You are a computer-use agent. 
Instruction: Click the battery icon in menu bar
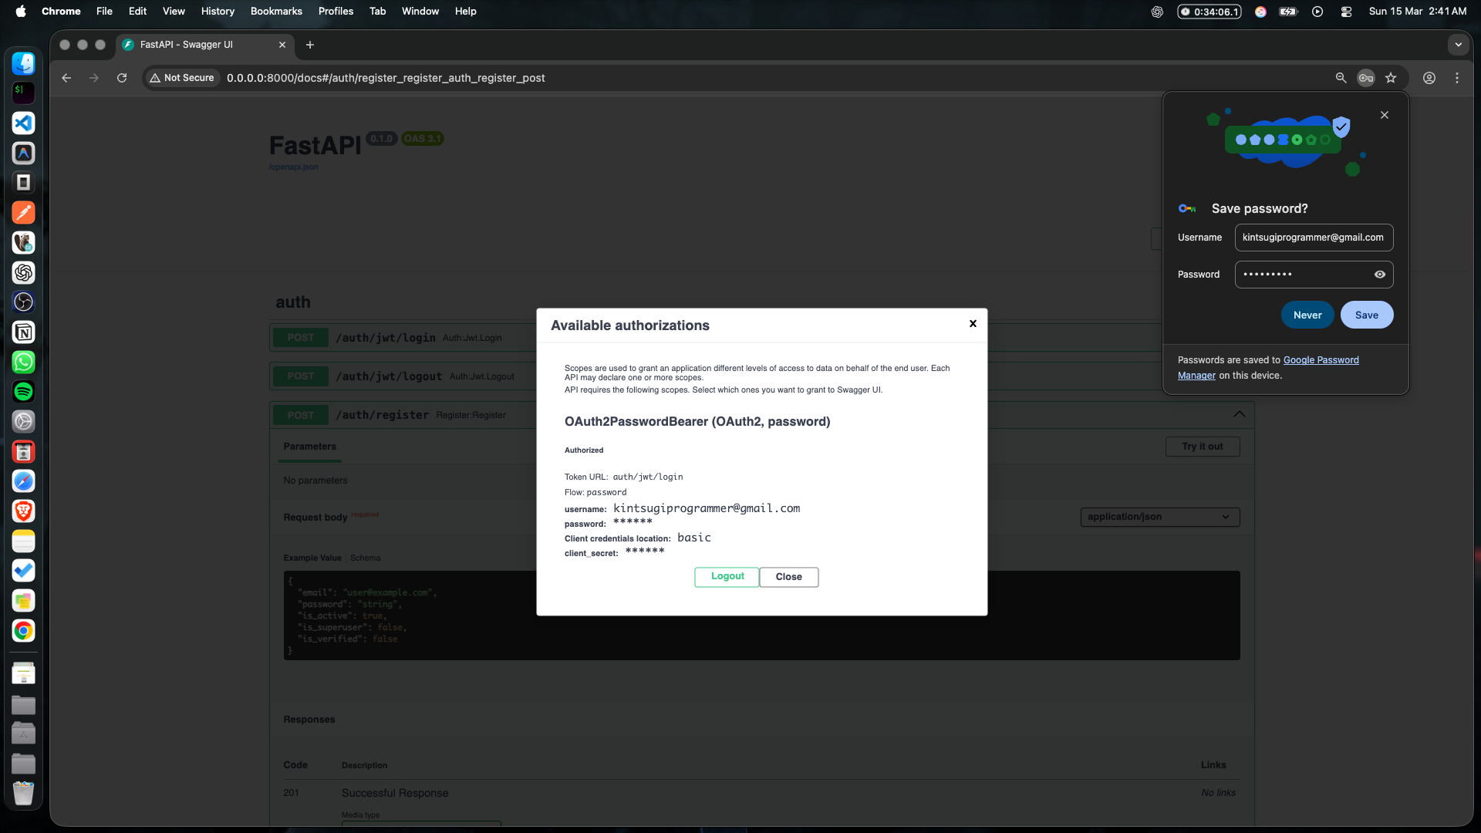(1288, 12)
